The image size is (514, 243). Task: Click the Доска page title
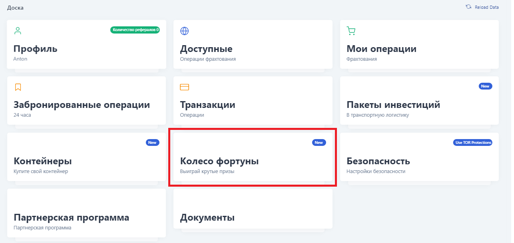pyautogui.click(x=15, y=8)
